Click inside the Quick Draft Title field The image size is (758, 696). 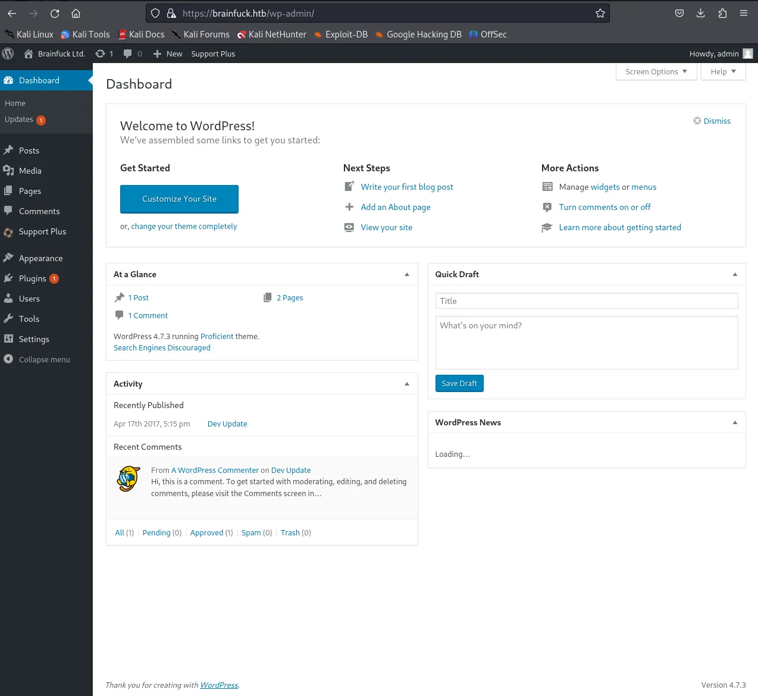pos(587,301)
